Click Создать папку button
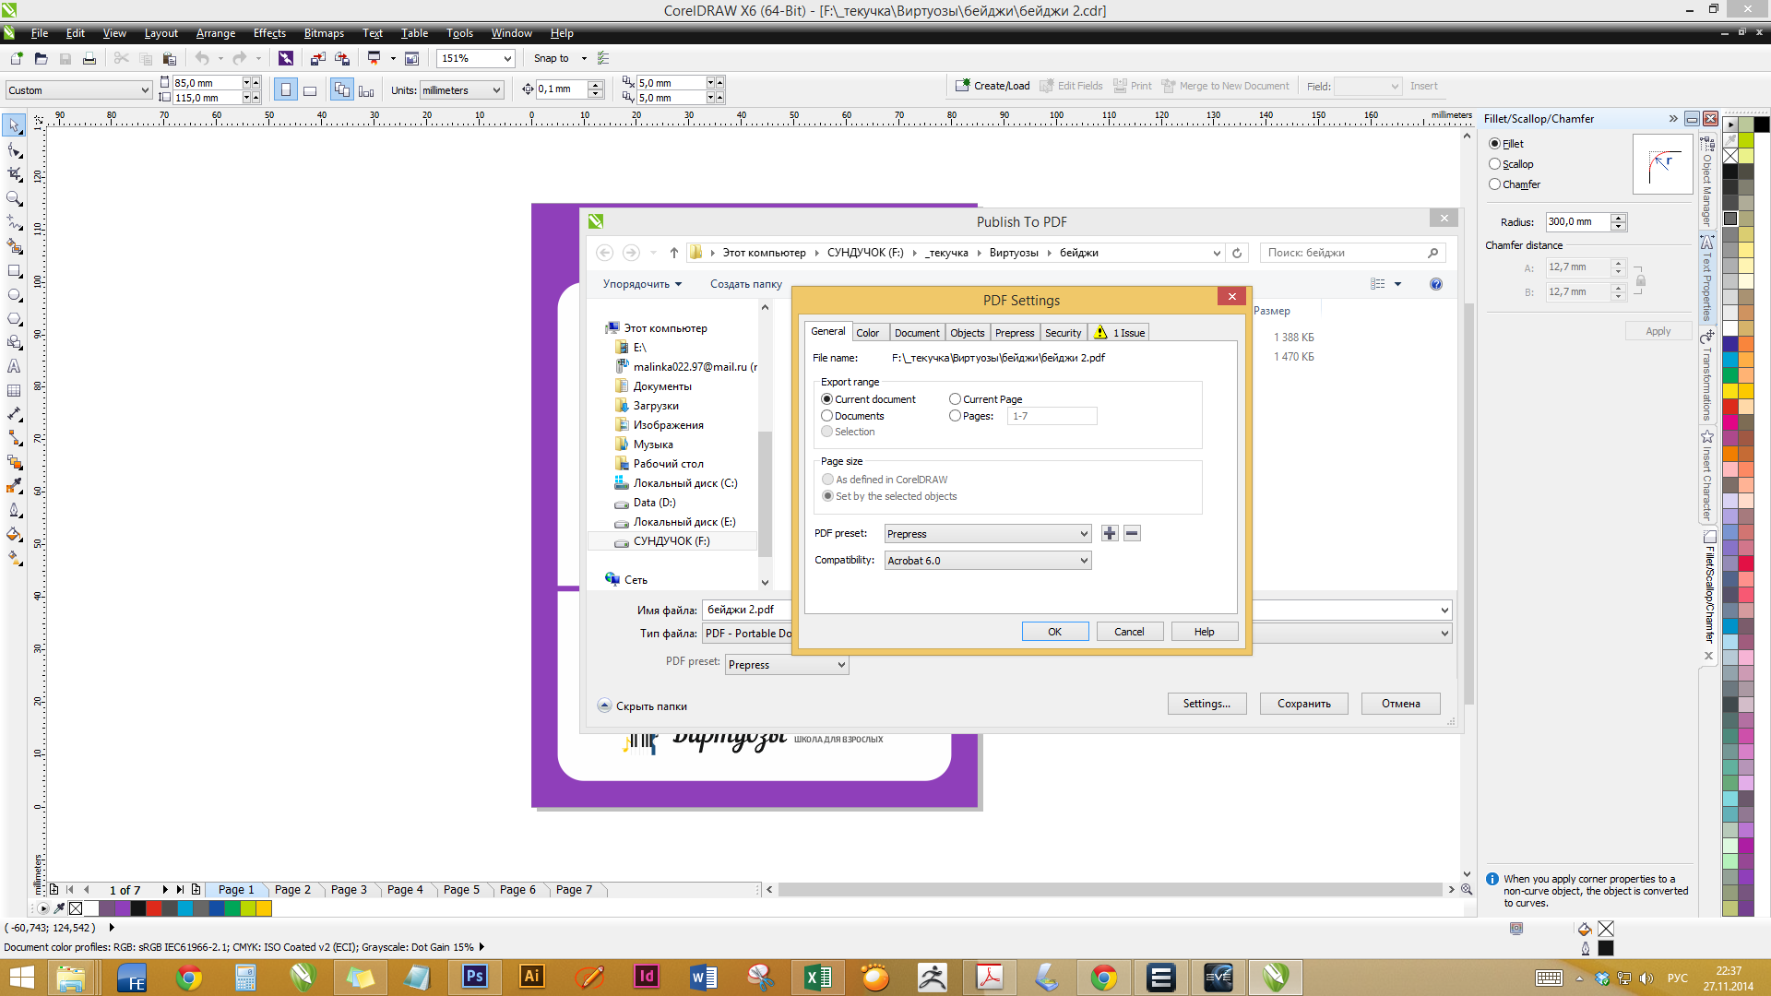This screenshot has height=996, width=1771. [x=746, y=284]
